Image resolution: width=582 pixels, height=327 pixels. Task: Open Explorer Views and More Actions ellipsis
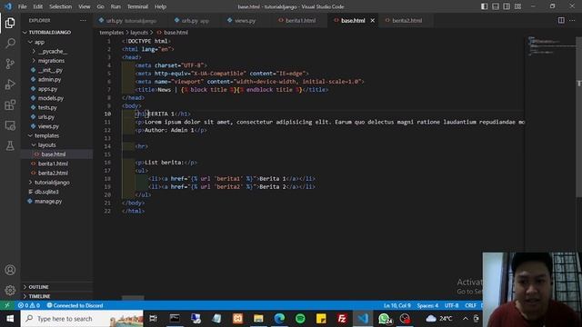[x=83, y=20]
